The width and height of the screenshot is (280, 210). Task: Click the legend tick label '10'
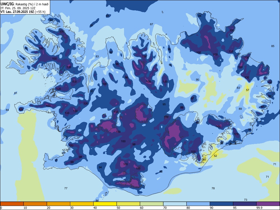(x=25, y=208)
